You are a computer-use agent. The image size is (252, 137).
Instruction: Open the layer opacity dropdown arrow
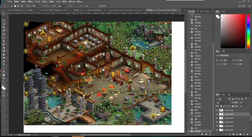(245, 103)
